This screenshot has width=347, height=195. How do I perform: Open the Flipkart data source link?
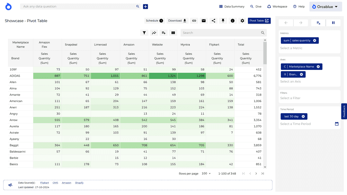44,183
